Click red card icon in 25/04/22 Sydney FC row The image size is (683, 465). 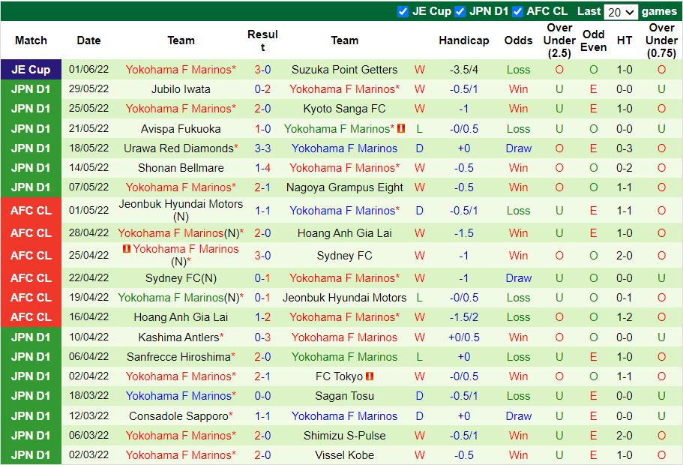click(x=127, y=248)
